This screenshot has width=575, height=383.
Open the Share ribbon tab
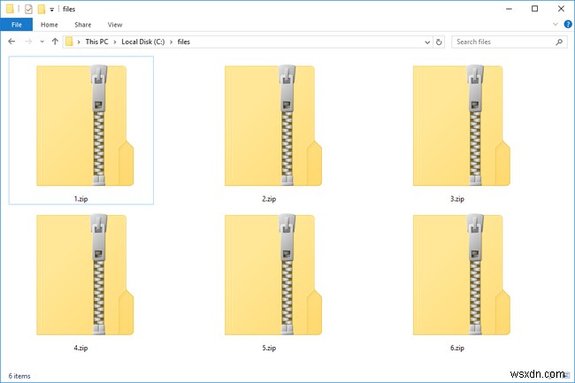pos(83,25)
